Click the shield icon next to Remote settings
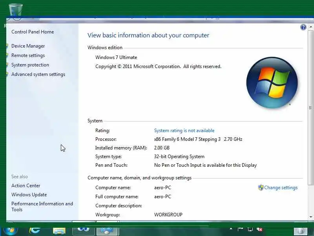This screenshot has height=236, width=314. (7, 55)
